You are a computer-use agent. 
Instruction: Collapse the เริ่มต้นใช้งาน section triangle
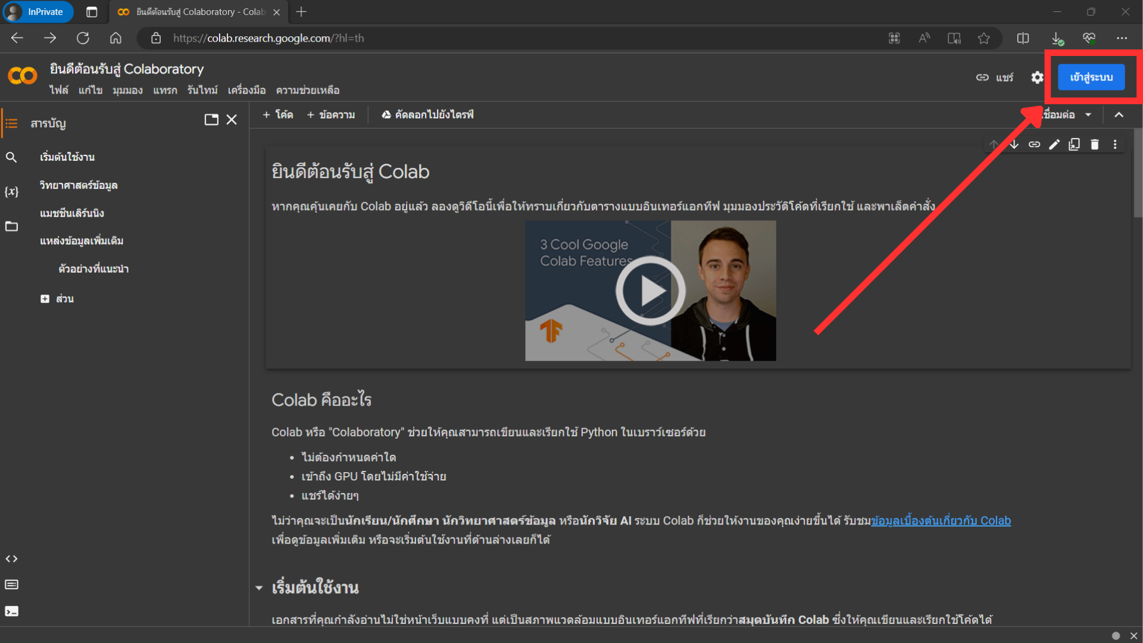259,588
